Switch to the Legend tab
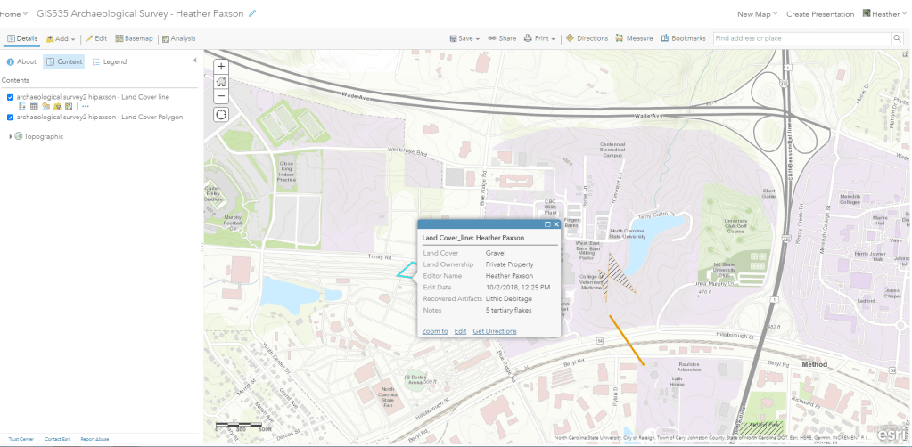 (110, 61)
